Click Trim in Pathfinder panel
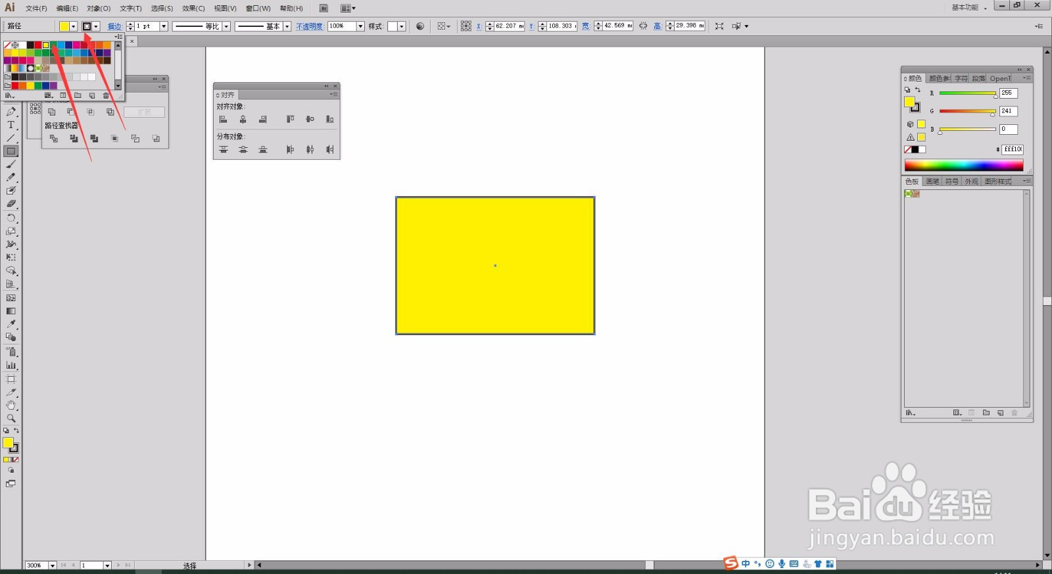 pos(74,138)
